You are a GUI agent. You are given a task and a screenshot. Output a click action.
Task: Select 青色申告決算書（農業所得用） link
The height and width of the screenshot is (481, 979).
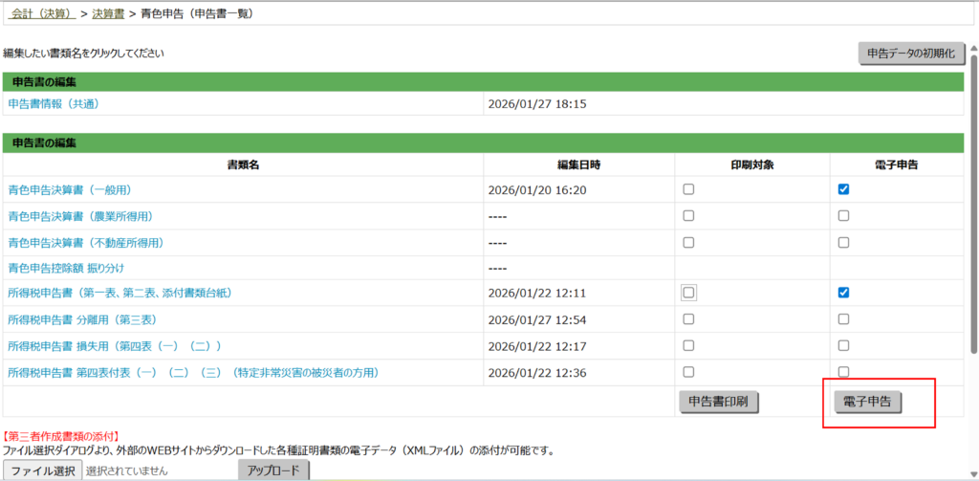pos(80,216)
